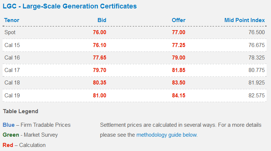Click the Green legend label
The image size is (271, 151).
[x=11, y=135]
